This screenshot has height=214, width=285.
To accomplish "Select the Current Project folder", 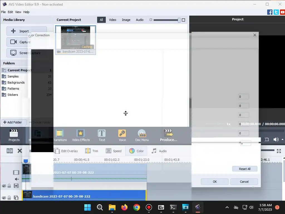I will tap(27, 70).
